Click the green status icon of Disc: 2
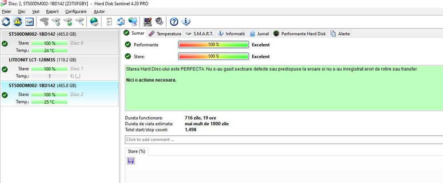Screen dimensions: 443x183 click(4, 95)
